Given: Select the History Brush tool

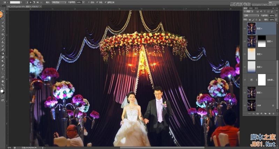Looking at the screenshot, I should coord(3,46).
